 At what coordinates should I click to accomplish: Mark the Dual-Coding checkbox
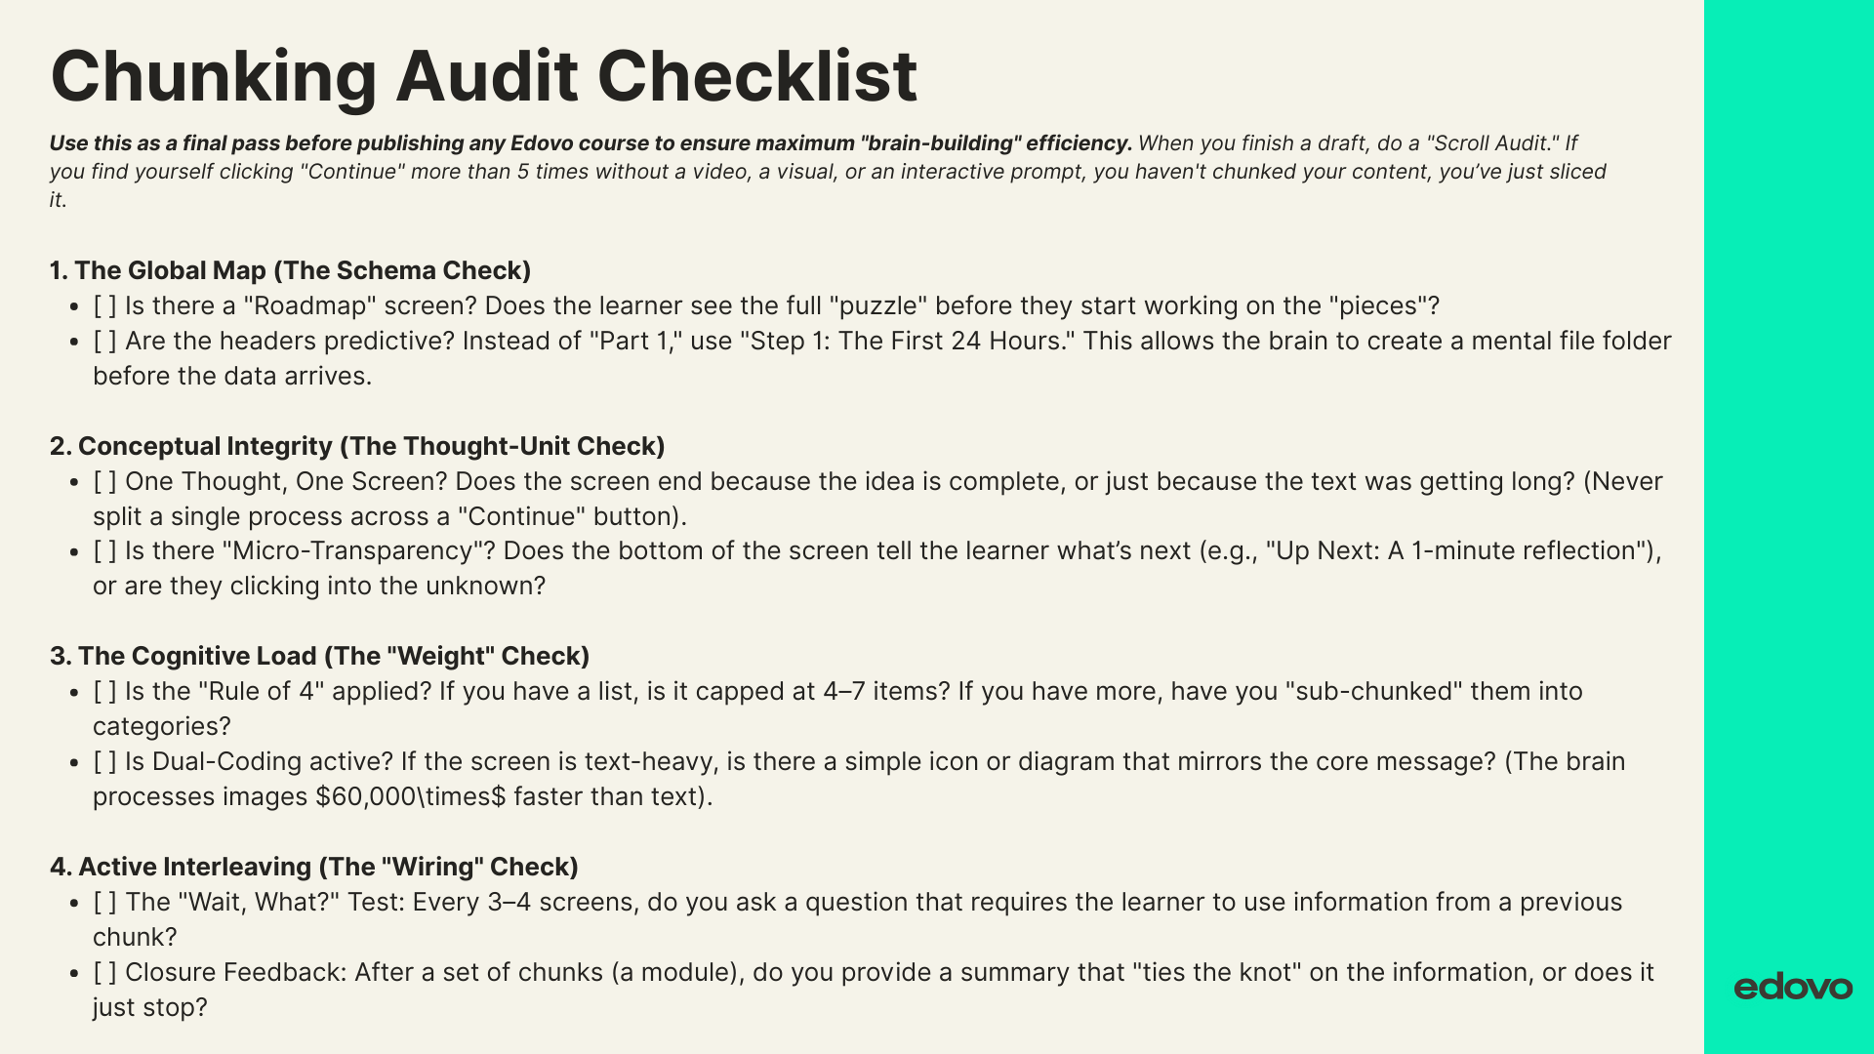[105, 762]
